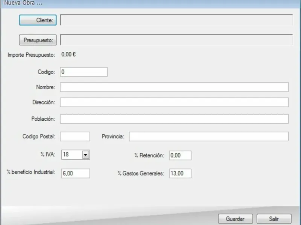Click the read-only Cliente name box

pos(176,20)
